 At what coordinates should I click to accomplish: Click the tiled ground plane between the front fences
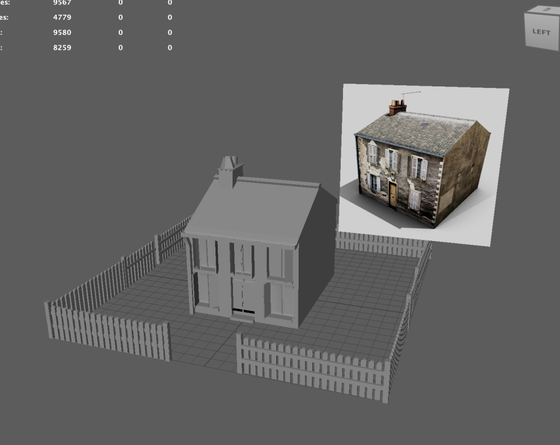click(x=203, y=347)
